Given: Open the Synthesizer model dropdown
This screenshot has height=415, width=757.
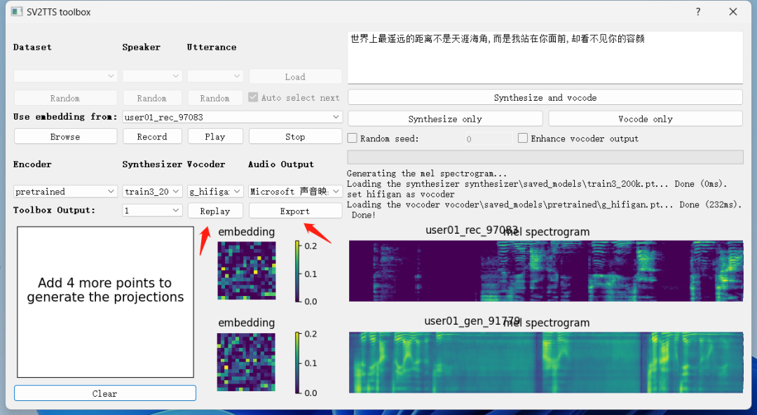Looking at the screenshot, I should click(152, 191).
